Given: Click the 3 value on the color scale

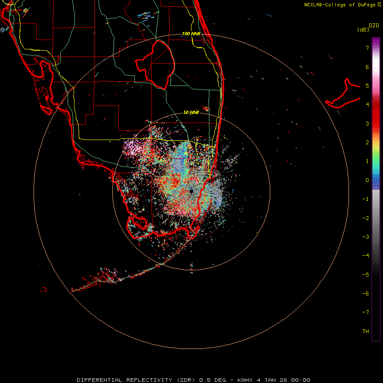Looking at the screenshot, I should pos(367,123).
